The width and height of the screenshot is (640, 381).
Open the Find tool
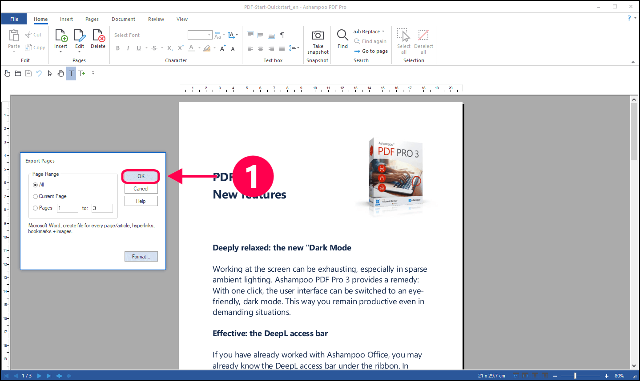[342, 40]
